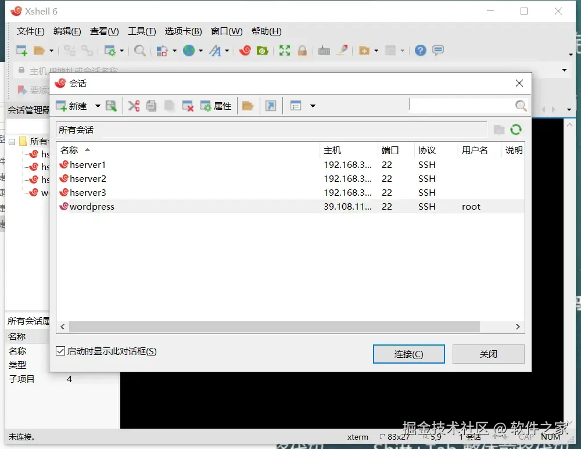The image size is (581, 449).
Task: Click the folder-plus icon in main toolbar
Action: [364, 51]
